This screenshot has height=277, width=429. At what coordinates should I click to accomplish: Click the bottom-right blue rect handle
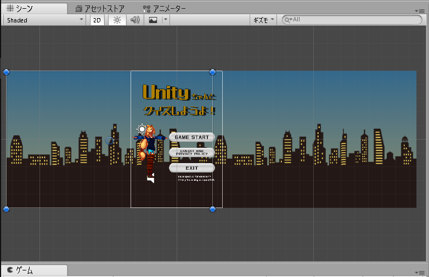213,209
